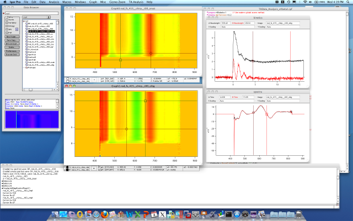Click the spectra B Time field
Viewport: 353px width, 221px height.
click(x=248, y=97)
